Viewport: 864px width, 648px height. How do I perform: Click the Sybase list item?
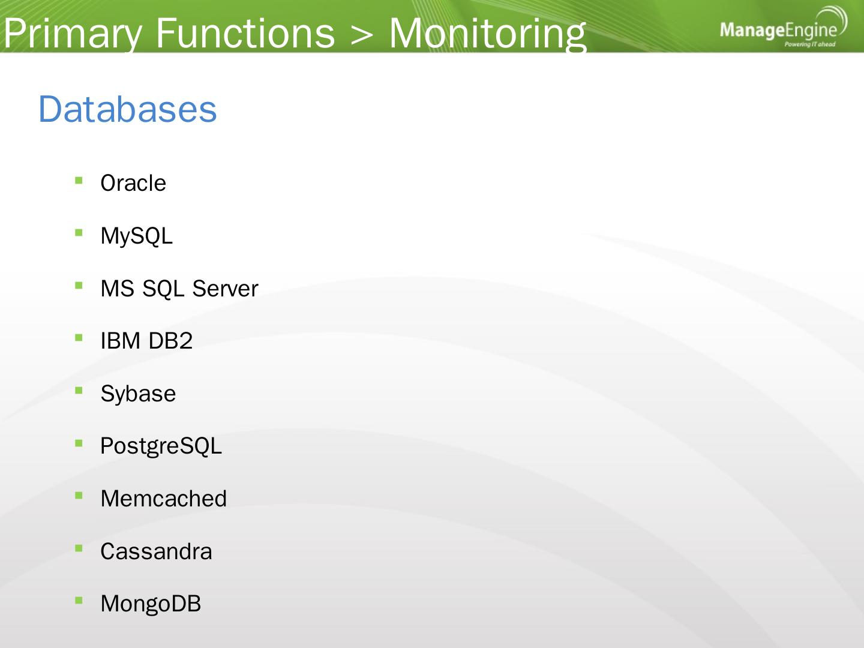[x=138, y=394]
